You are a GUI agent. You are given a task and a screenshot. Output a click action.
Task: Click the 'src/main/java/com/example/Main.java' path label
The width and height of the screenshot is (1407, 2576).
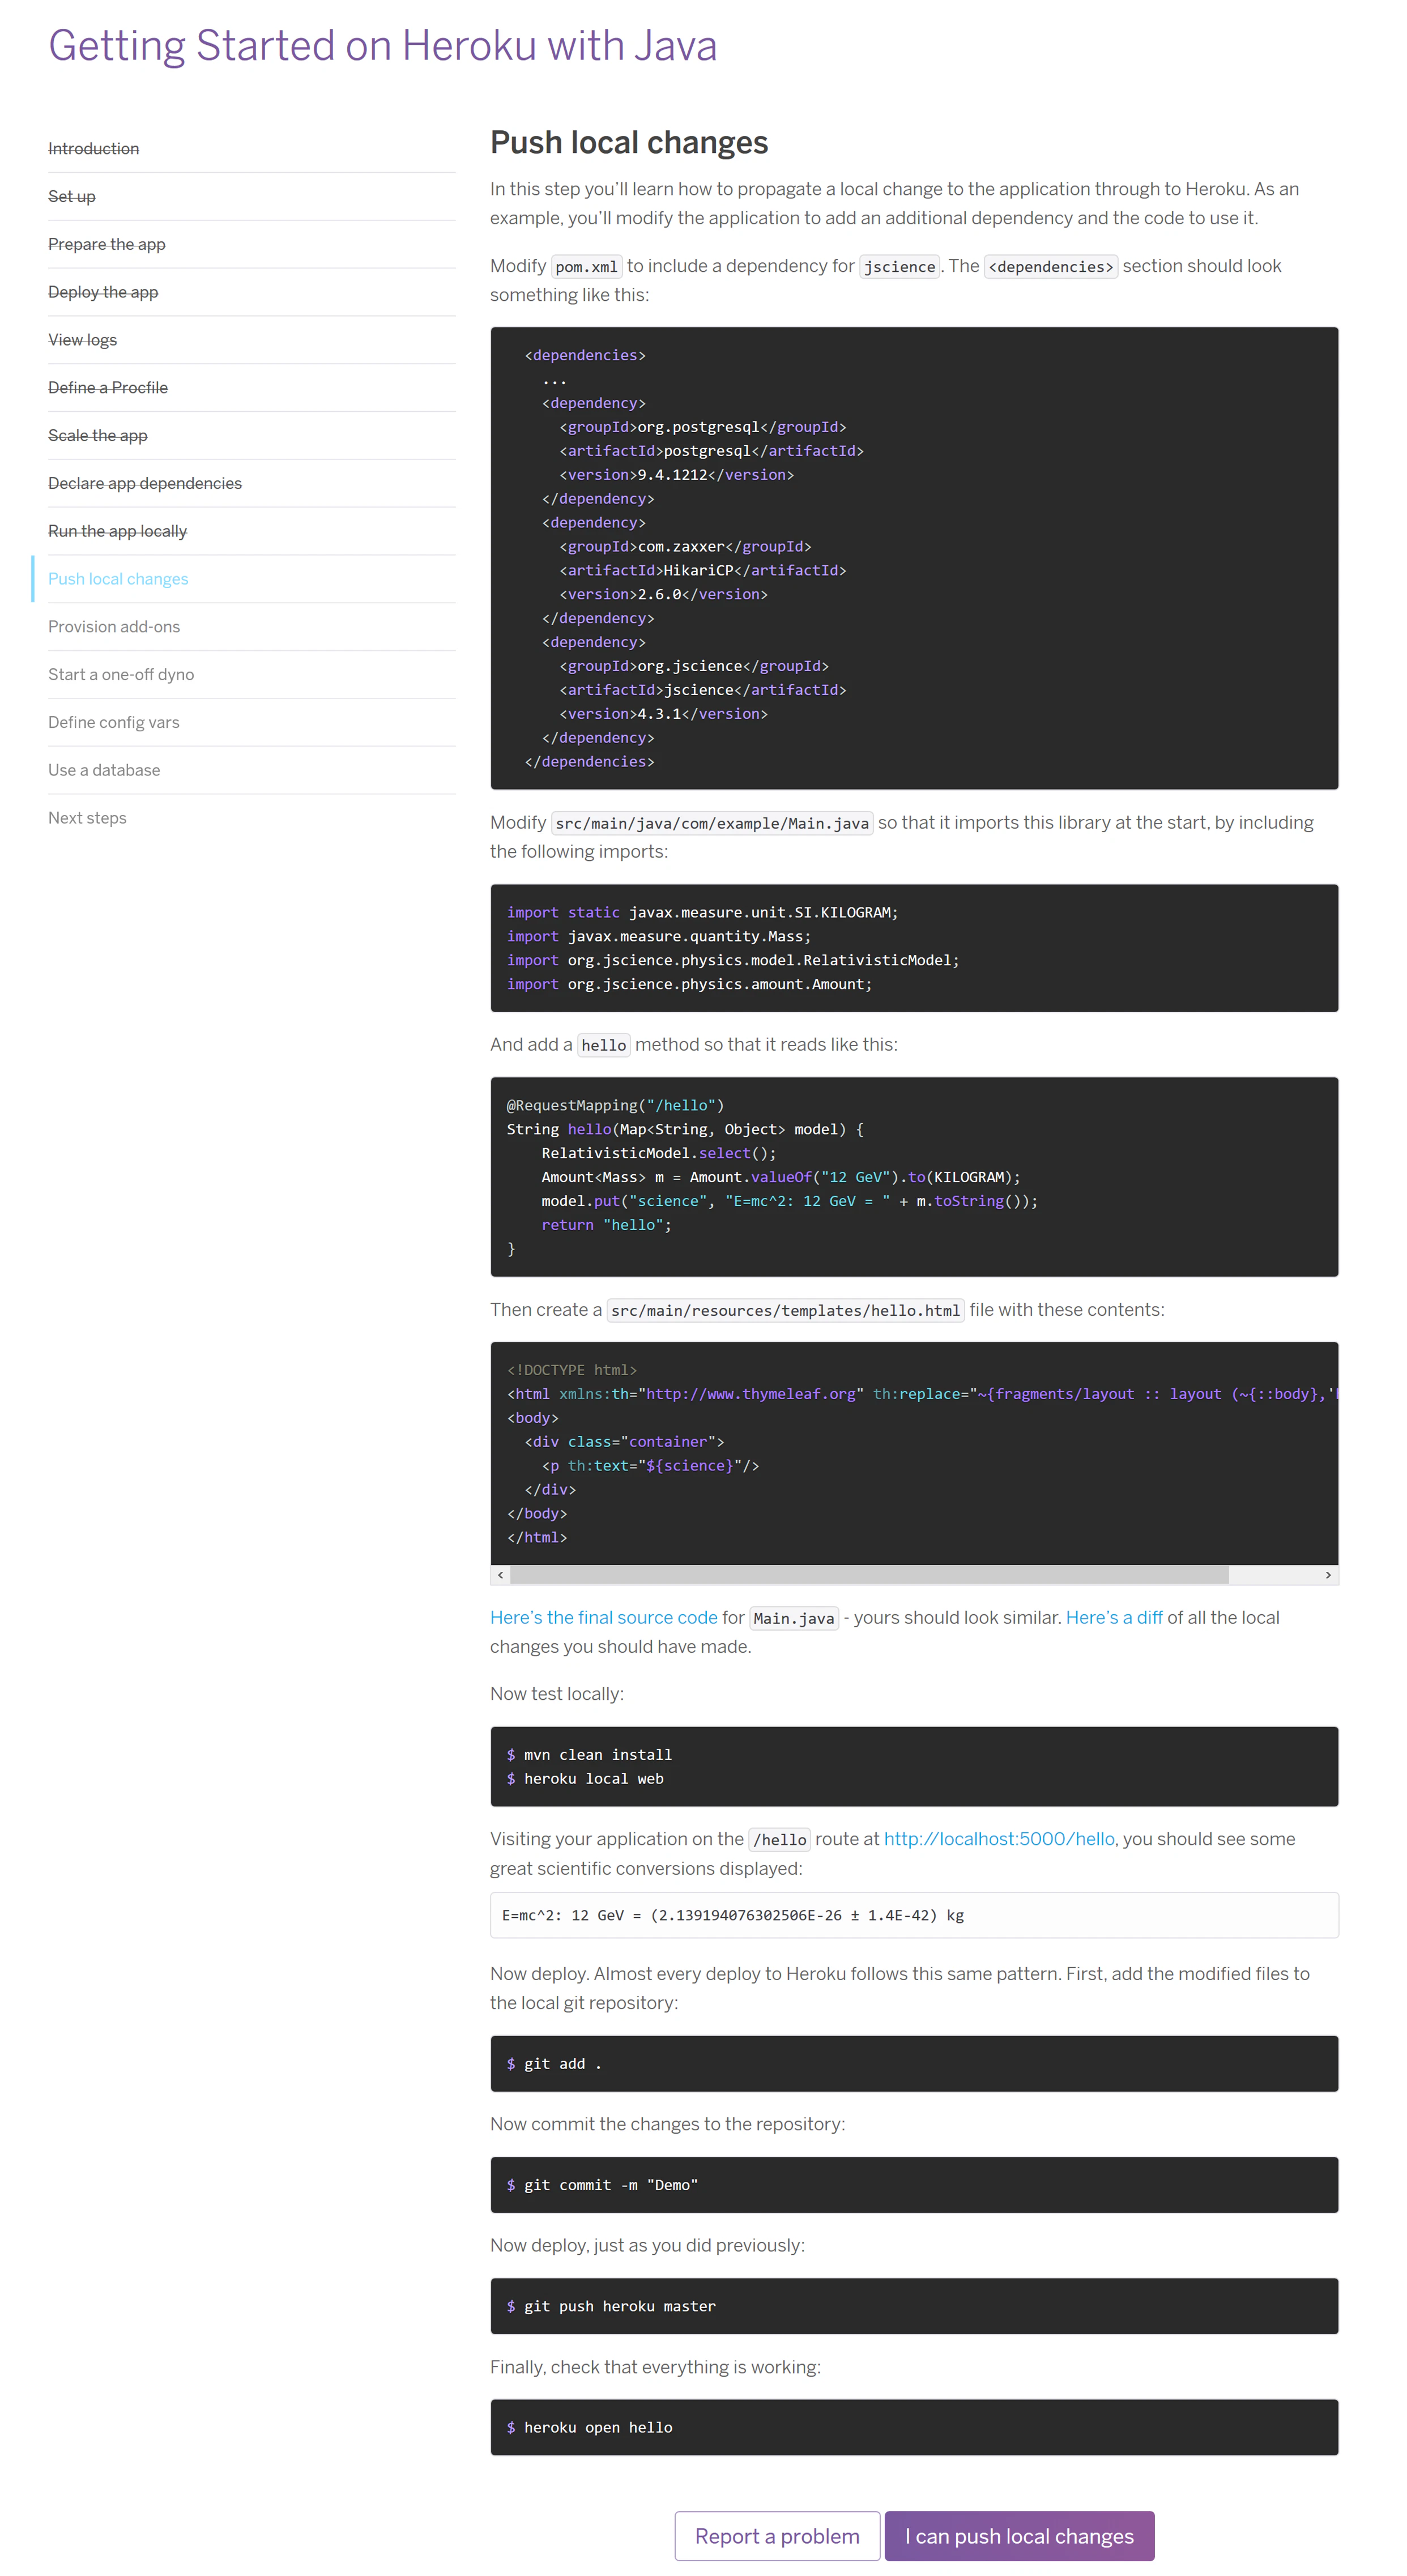712,823
